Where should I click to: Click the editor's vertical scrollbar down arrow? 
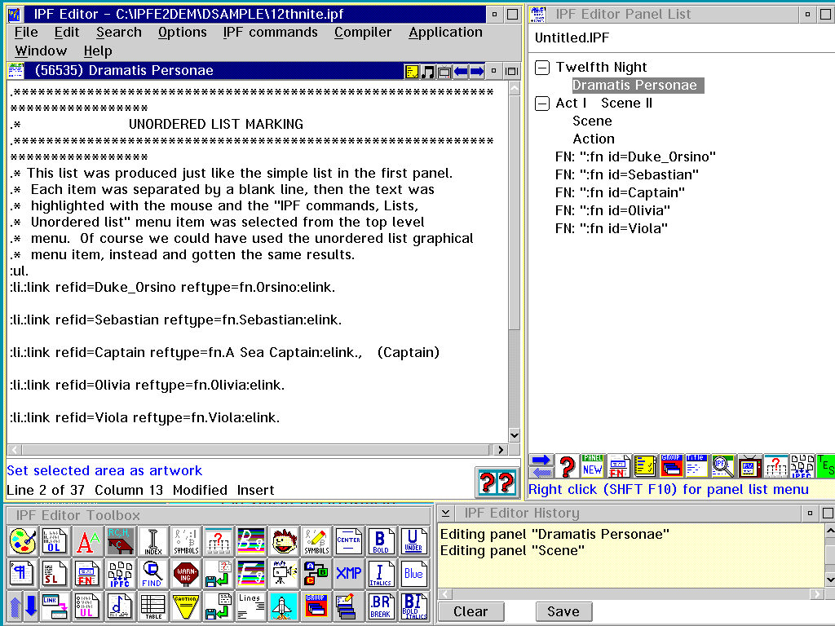pos(514,435)
